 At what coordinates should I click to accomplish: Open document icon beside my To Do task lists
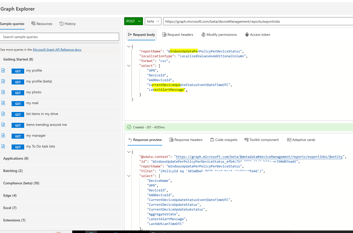(x=3, y=146)
